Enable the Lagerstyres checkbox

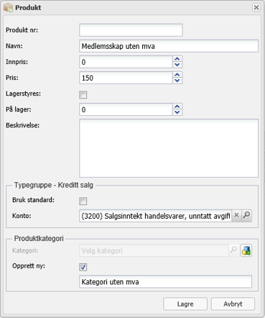83,95
